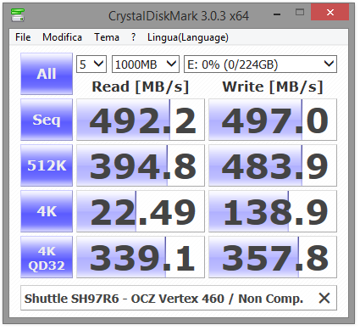Start the 4K benchmark
This screenshot has height=330, width=360.
pyautogui.click(x=47, y=211)
